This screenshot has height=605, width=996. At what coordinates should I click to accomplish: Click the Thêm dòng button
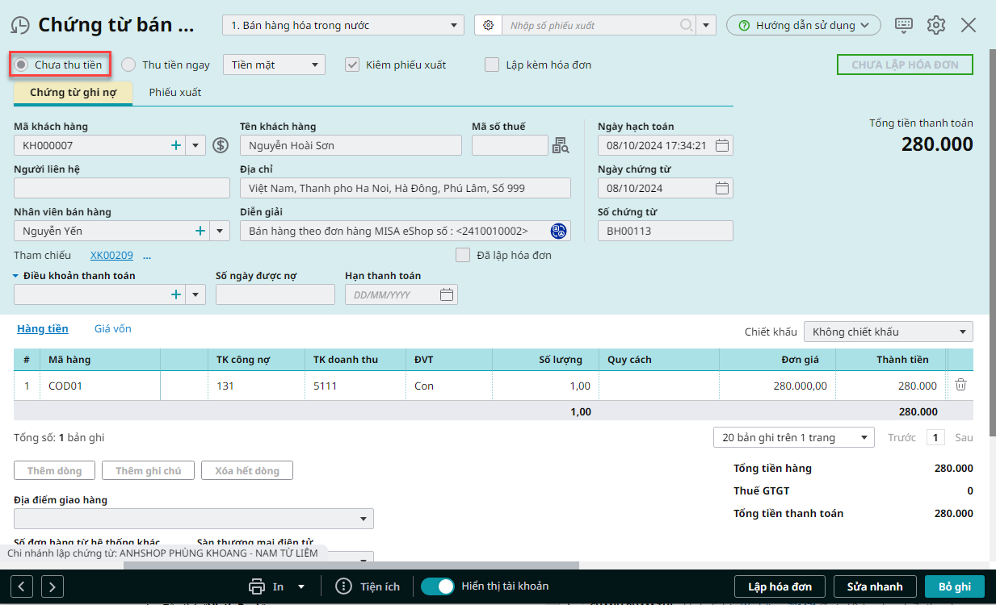[x=54, y=470]
